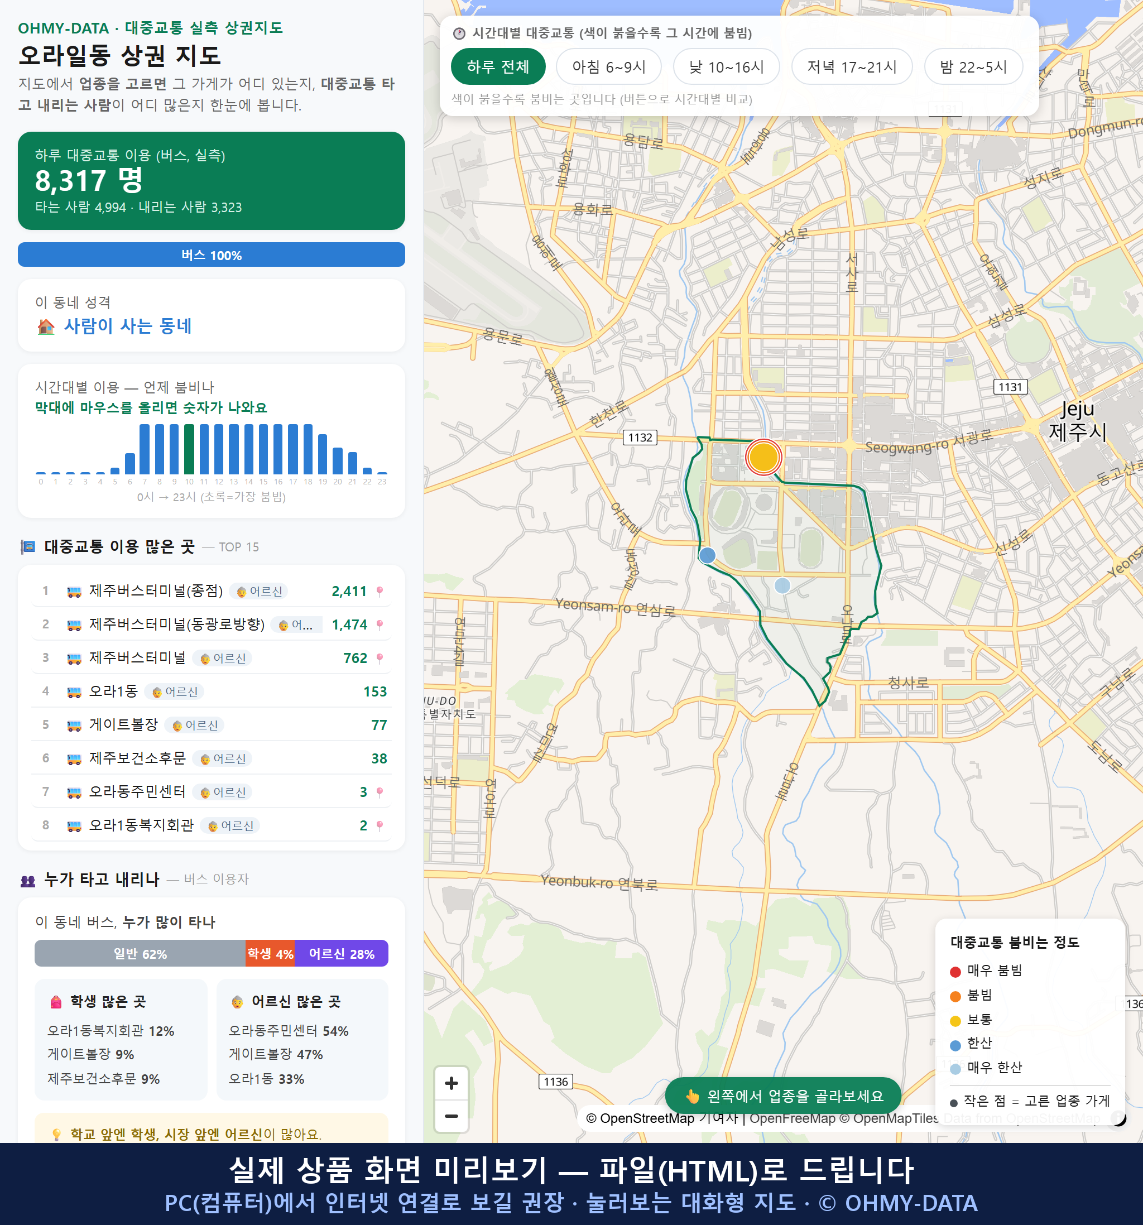Screen dimensions: 1143x1225
Task: Click the 일반 62% rider share segment
Action: [x=140, y=953]
